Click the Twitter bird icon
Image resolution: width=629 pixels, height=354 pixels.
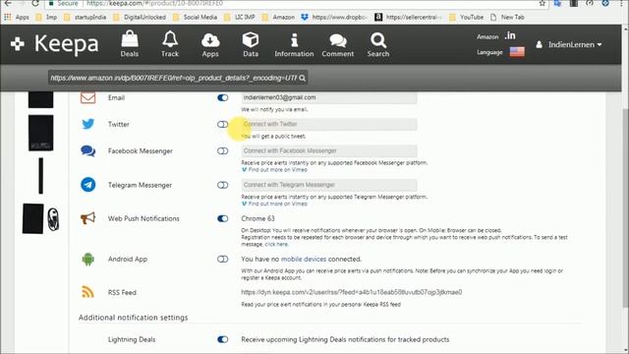87,124
